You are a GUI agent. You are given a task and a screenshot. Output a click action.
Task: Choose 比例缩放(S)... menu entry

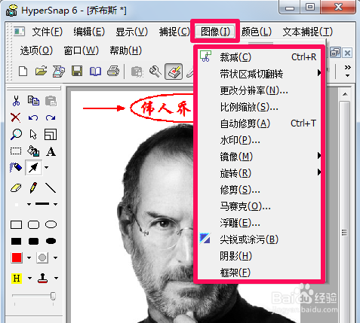[259, 107]
